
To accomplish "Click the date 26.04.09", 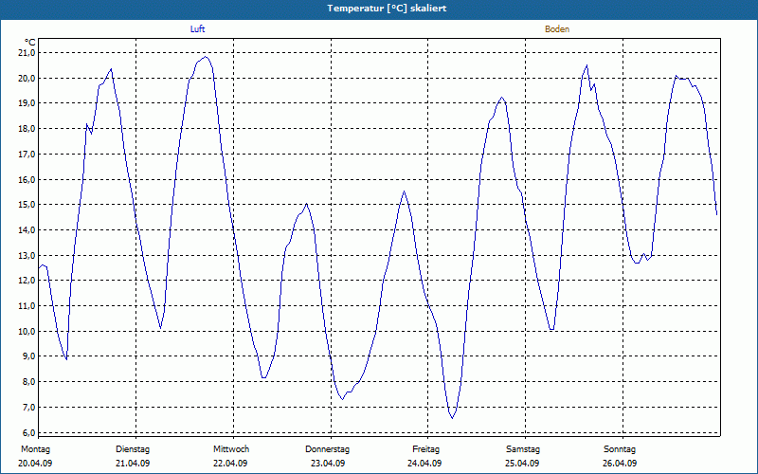I will point(620,464).
